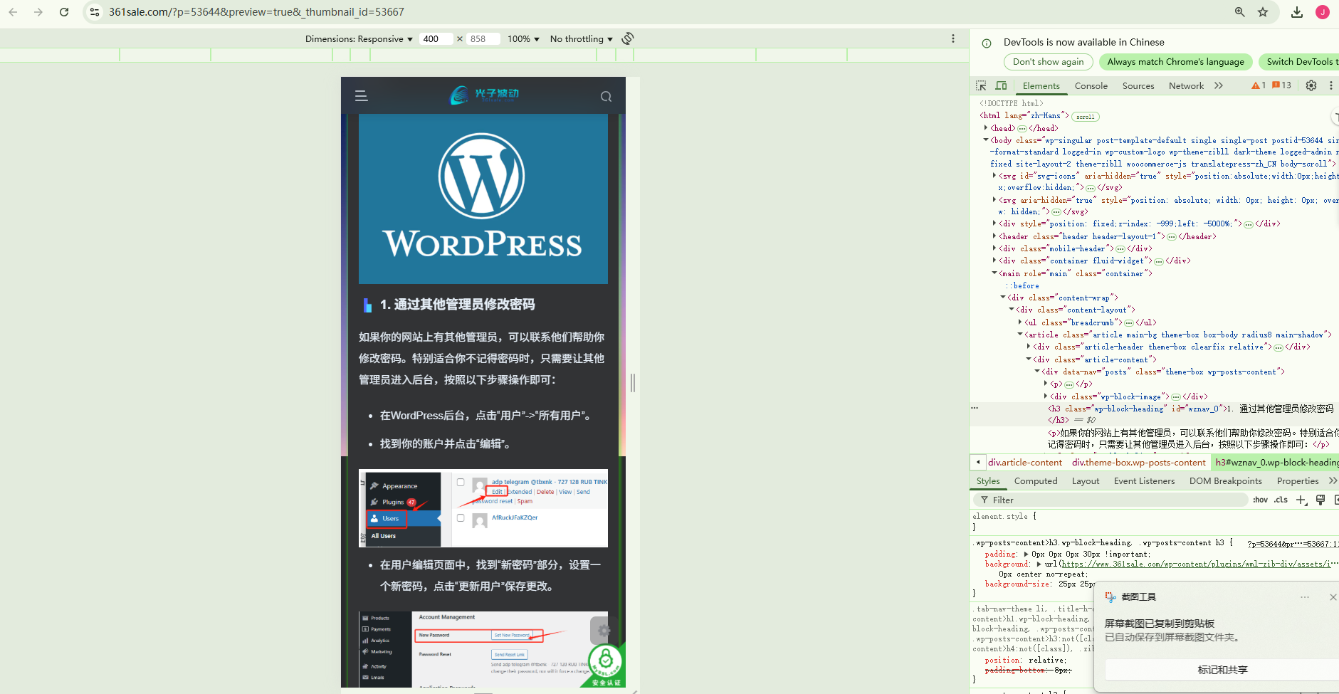Click the search icon in the page header
Viewport: 1339px width, 694px height.
606,96
